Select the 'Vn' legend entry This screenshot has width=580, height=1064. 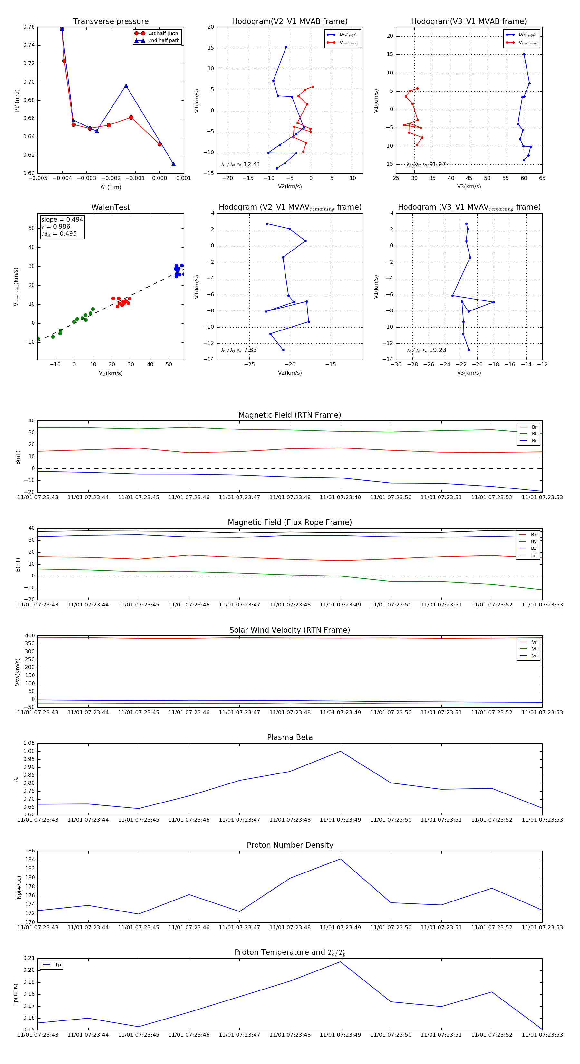point(528,656)
